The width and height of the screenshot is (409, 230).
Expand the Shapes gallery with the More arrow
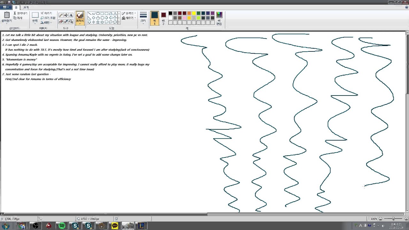point(119,22)
